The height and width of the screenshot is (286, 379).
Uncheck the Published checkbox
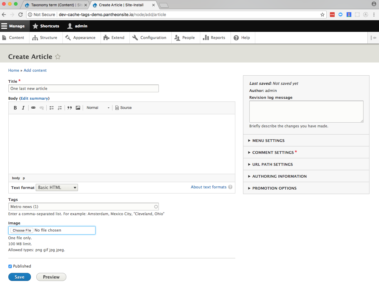click(x=10, y=266)
